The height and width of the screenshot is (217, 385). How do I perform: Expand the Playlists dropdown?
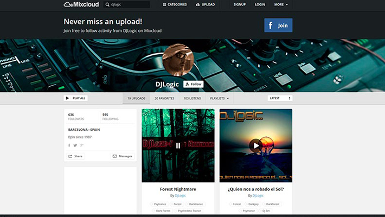coord(219,98)
